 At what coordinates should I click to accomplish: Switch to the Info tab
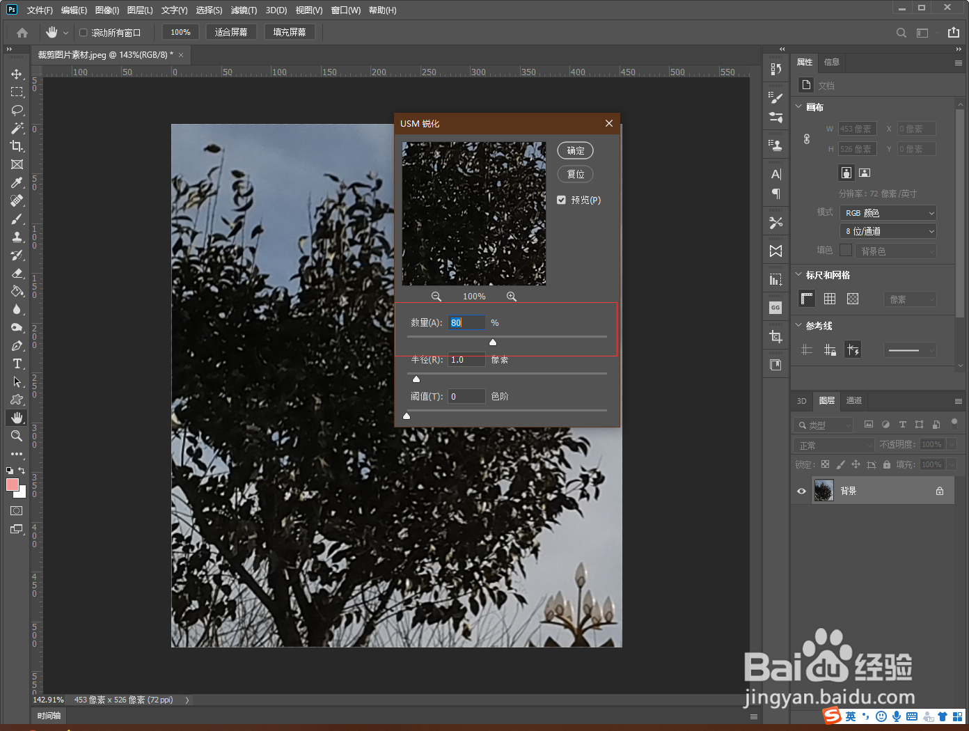pos(832,62)
